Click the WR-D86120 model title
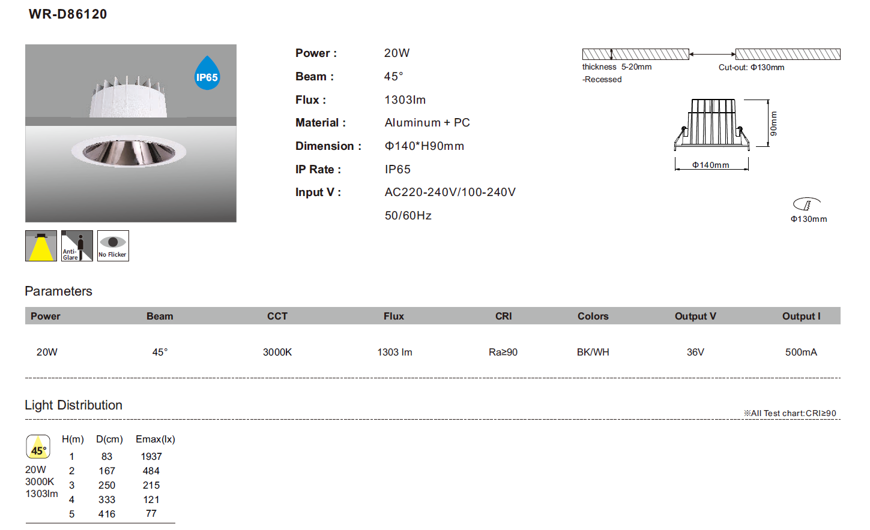870x530 pixels. pos(68,14)
